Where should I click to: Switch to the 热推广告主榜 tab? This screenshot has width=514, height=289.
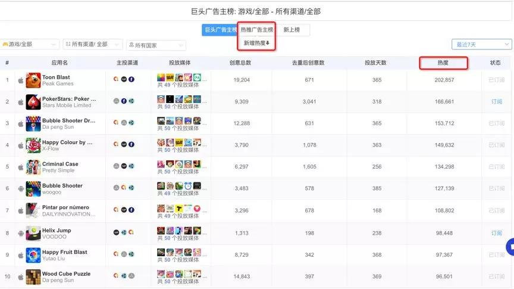[256, 30]
